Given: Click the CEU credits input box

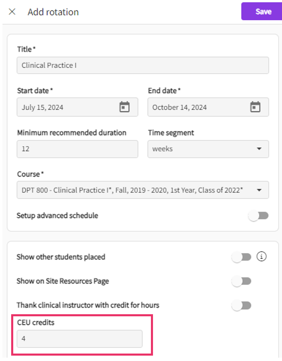Looking at the screenshot, I should pyautogui.click(x=79, y=339).
